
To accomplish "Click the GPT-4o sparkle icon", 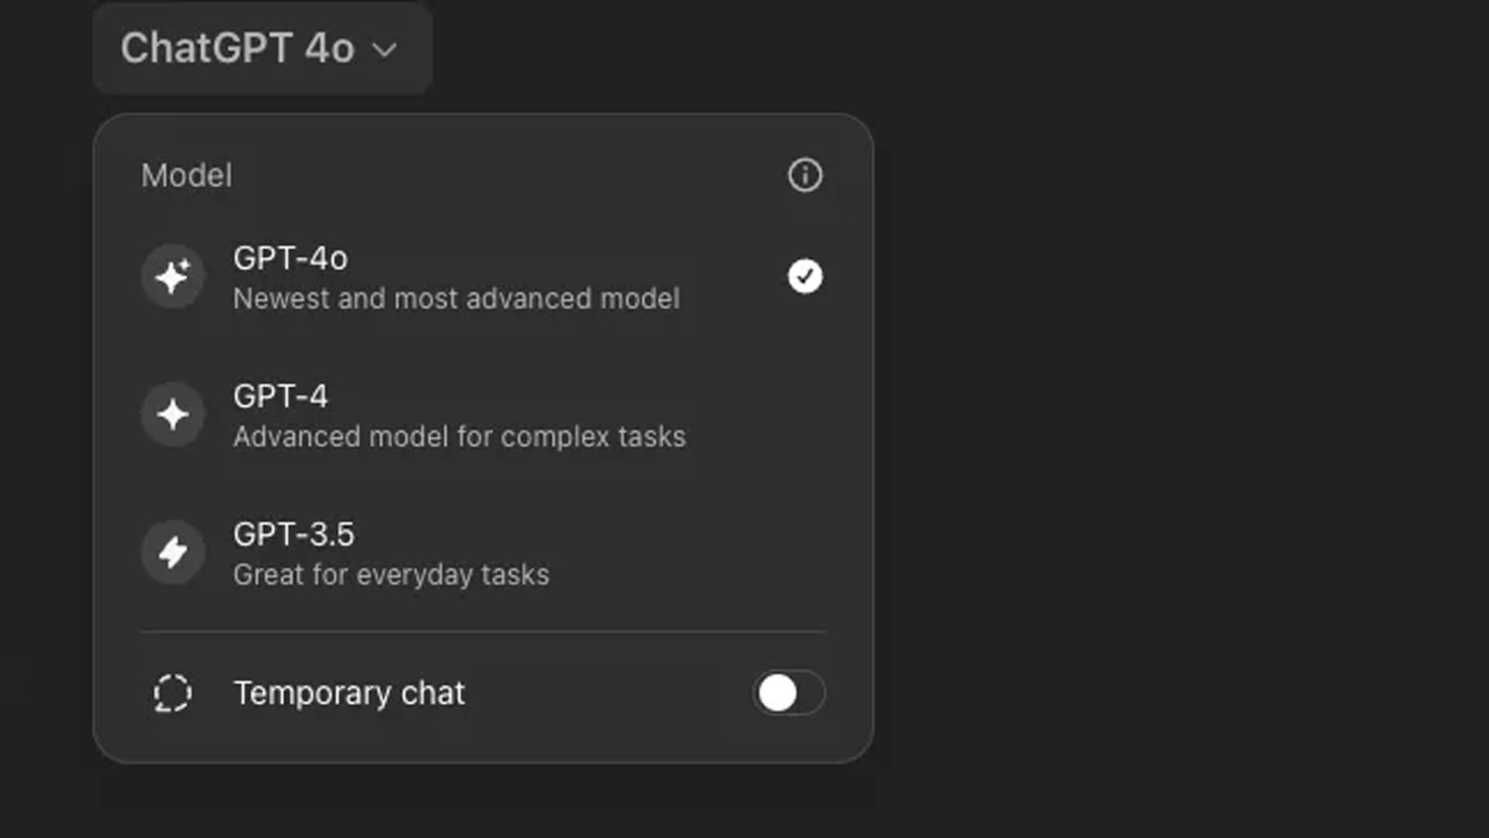I will [x=173, y=277].
